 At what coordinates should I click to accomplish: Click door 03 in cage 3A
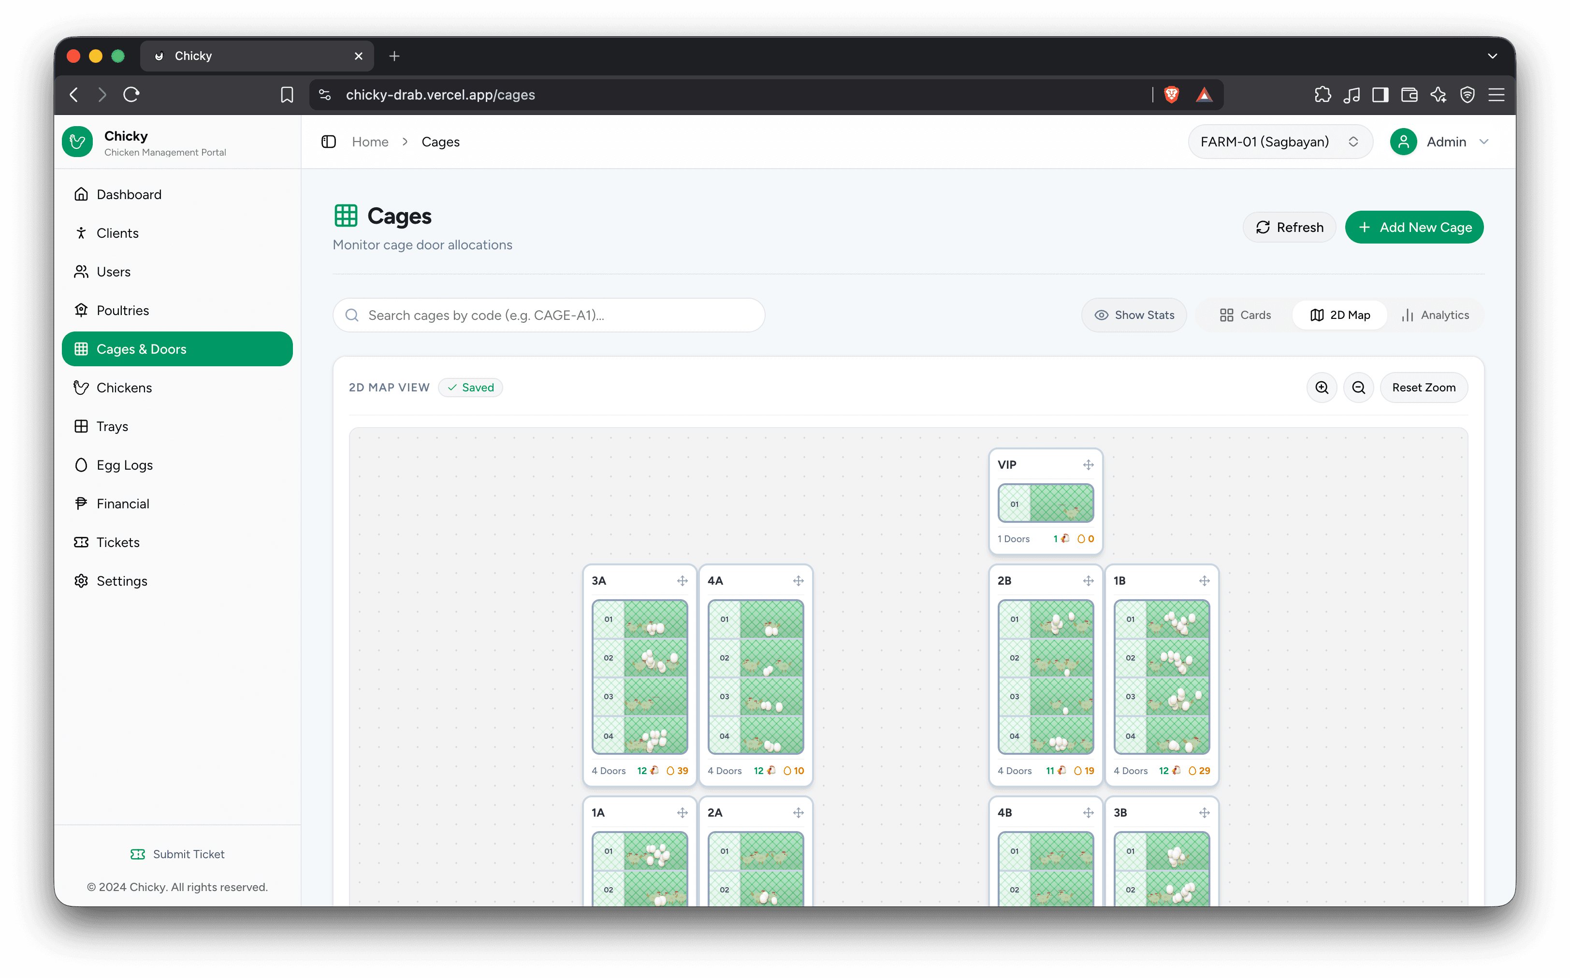[x=640, y=697]
